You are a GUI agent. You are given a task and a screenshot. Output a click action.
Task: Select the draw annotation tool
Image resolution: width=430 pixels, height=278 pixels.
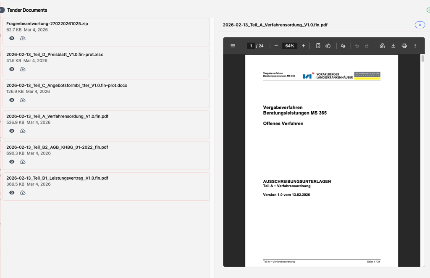pos(343,46)
